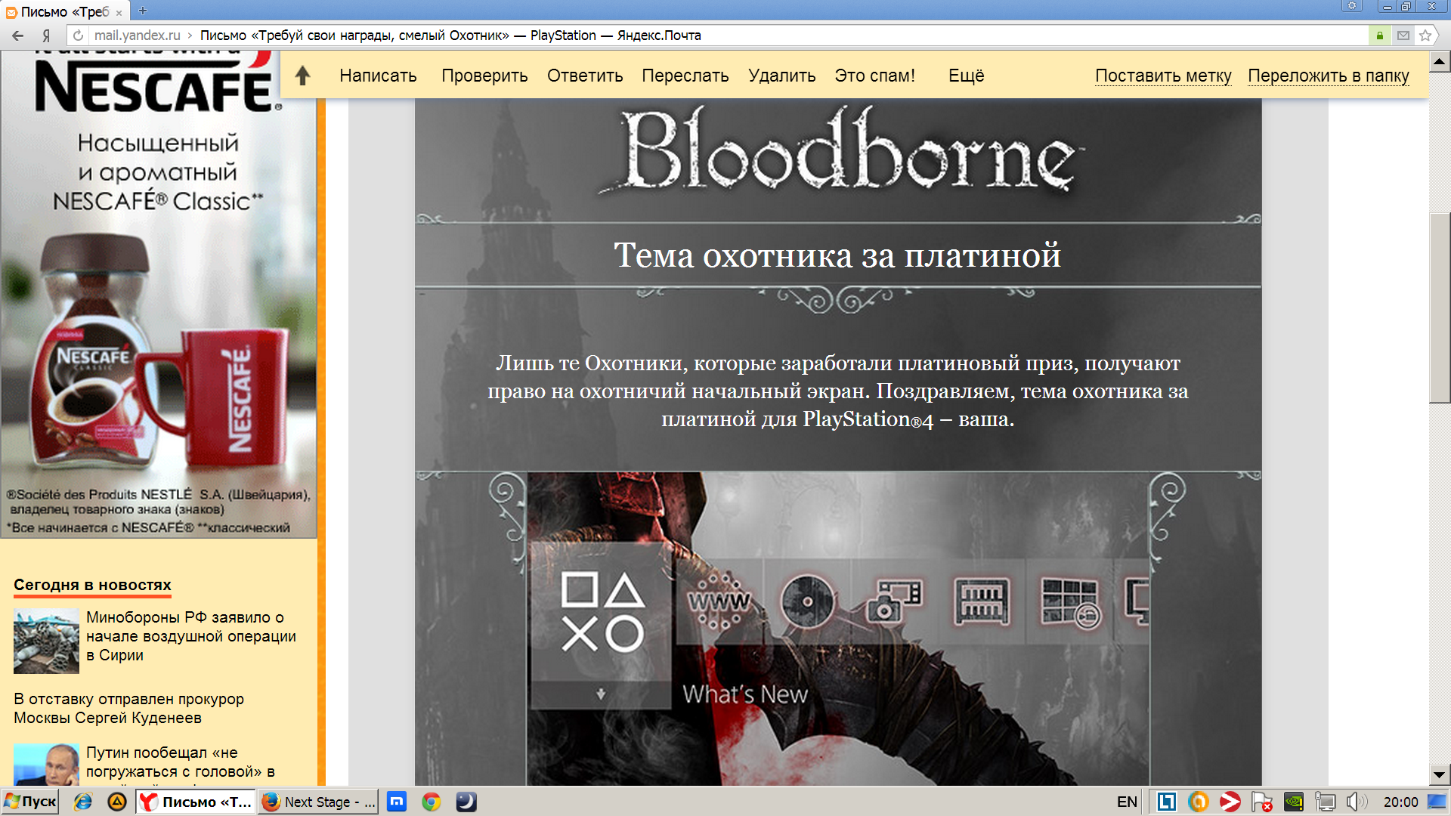1451x816 pixels.
Task: Open a new browser tab with plus button
Action: pos(143,11)
